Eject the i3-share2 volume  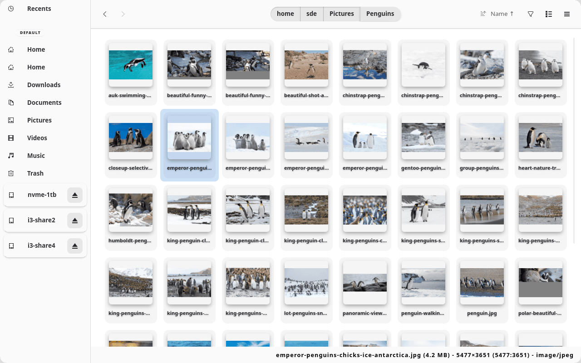[75, 221]
